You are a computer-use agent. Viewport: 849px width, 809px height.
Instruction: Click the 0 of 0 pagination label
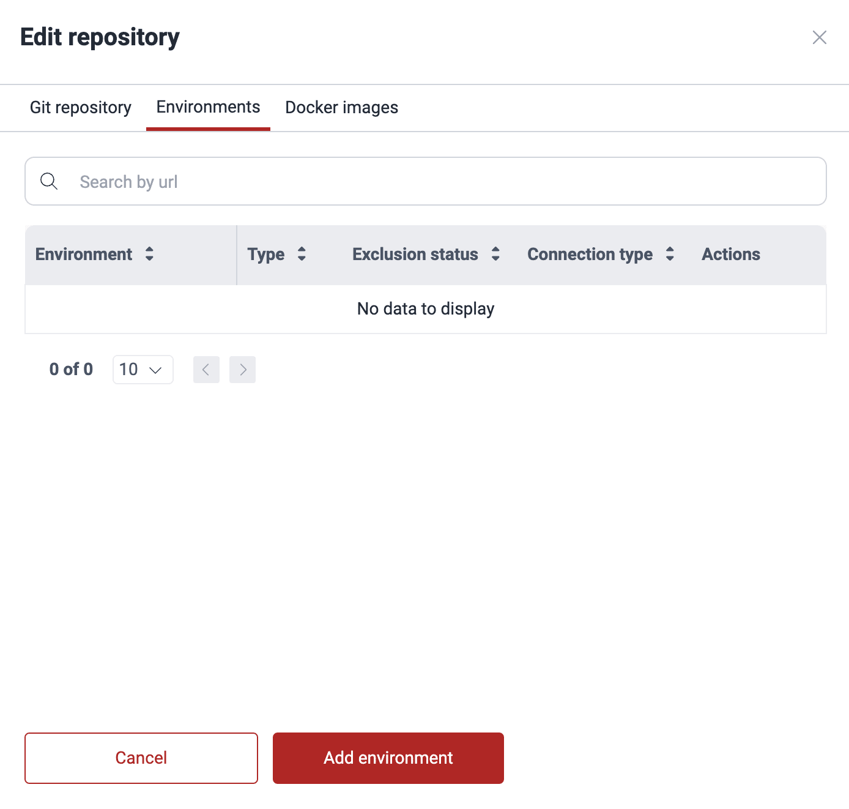pyautogui.click(x=71, y=370)
